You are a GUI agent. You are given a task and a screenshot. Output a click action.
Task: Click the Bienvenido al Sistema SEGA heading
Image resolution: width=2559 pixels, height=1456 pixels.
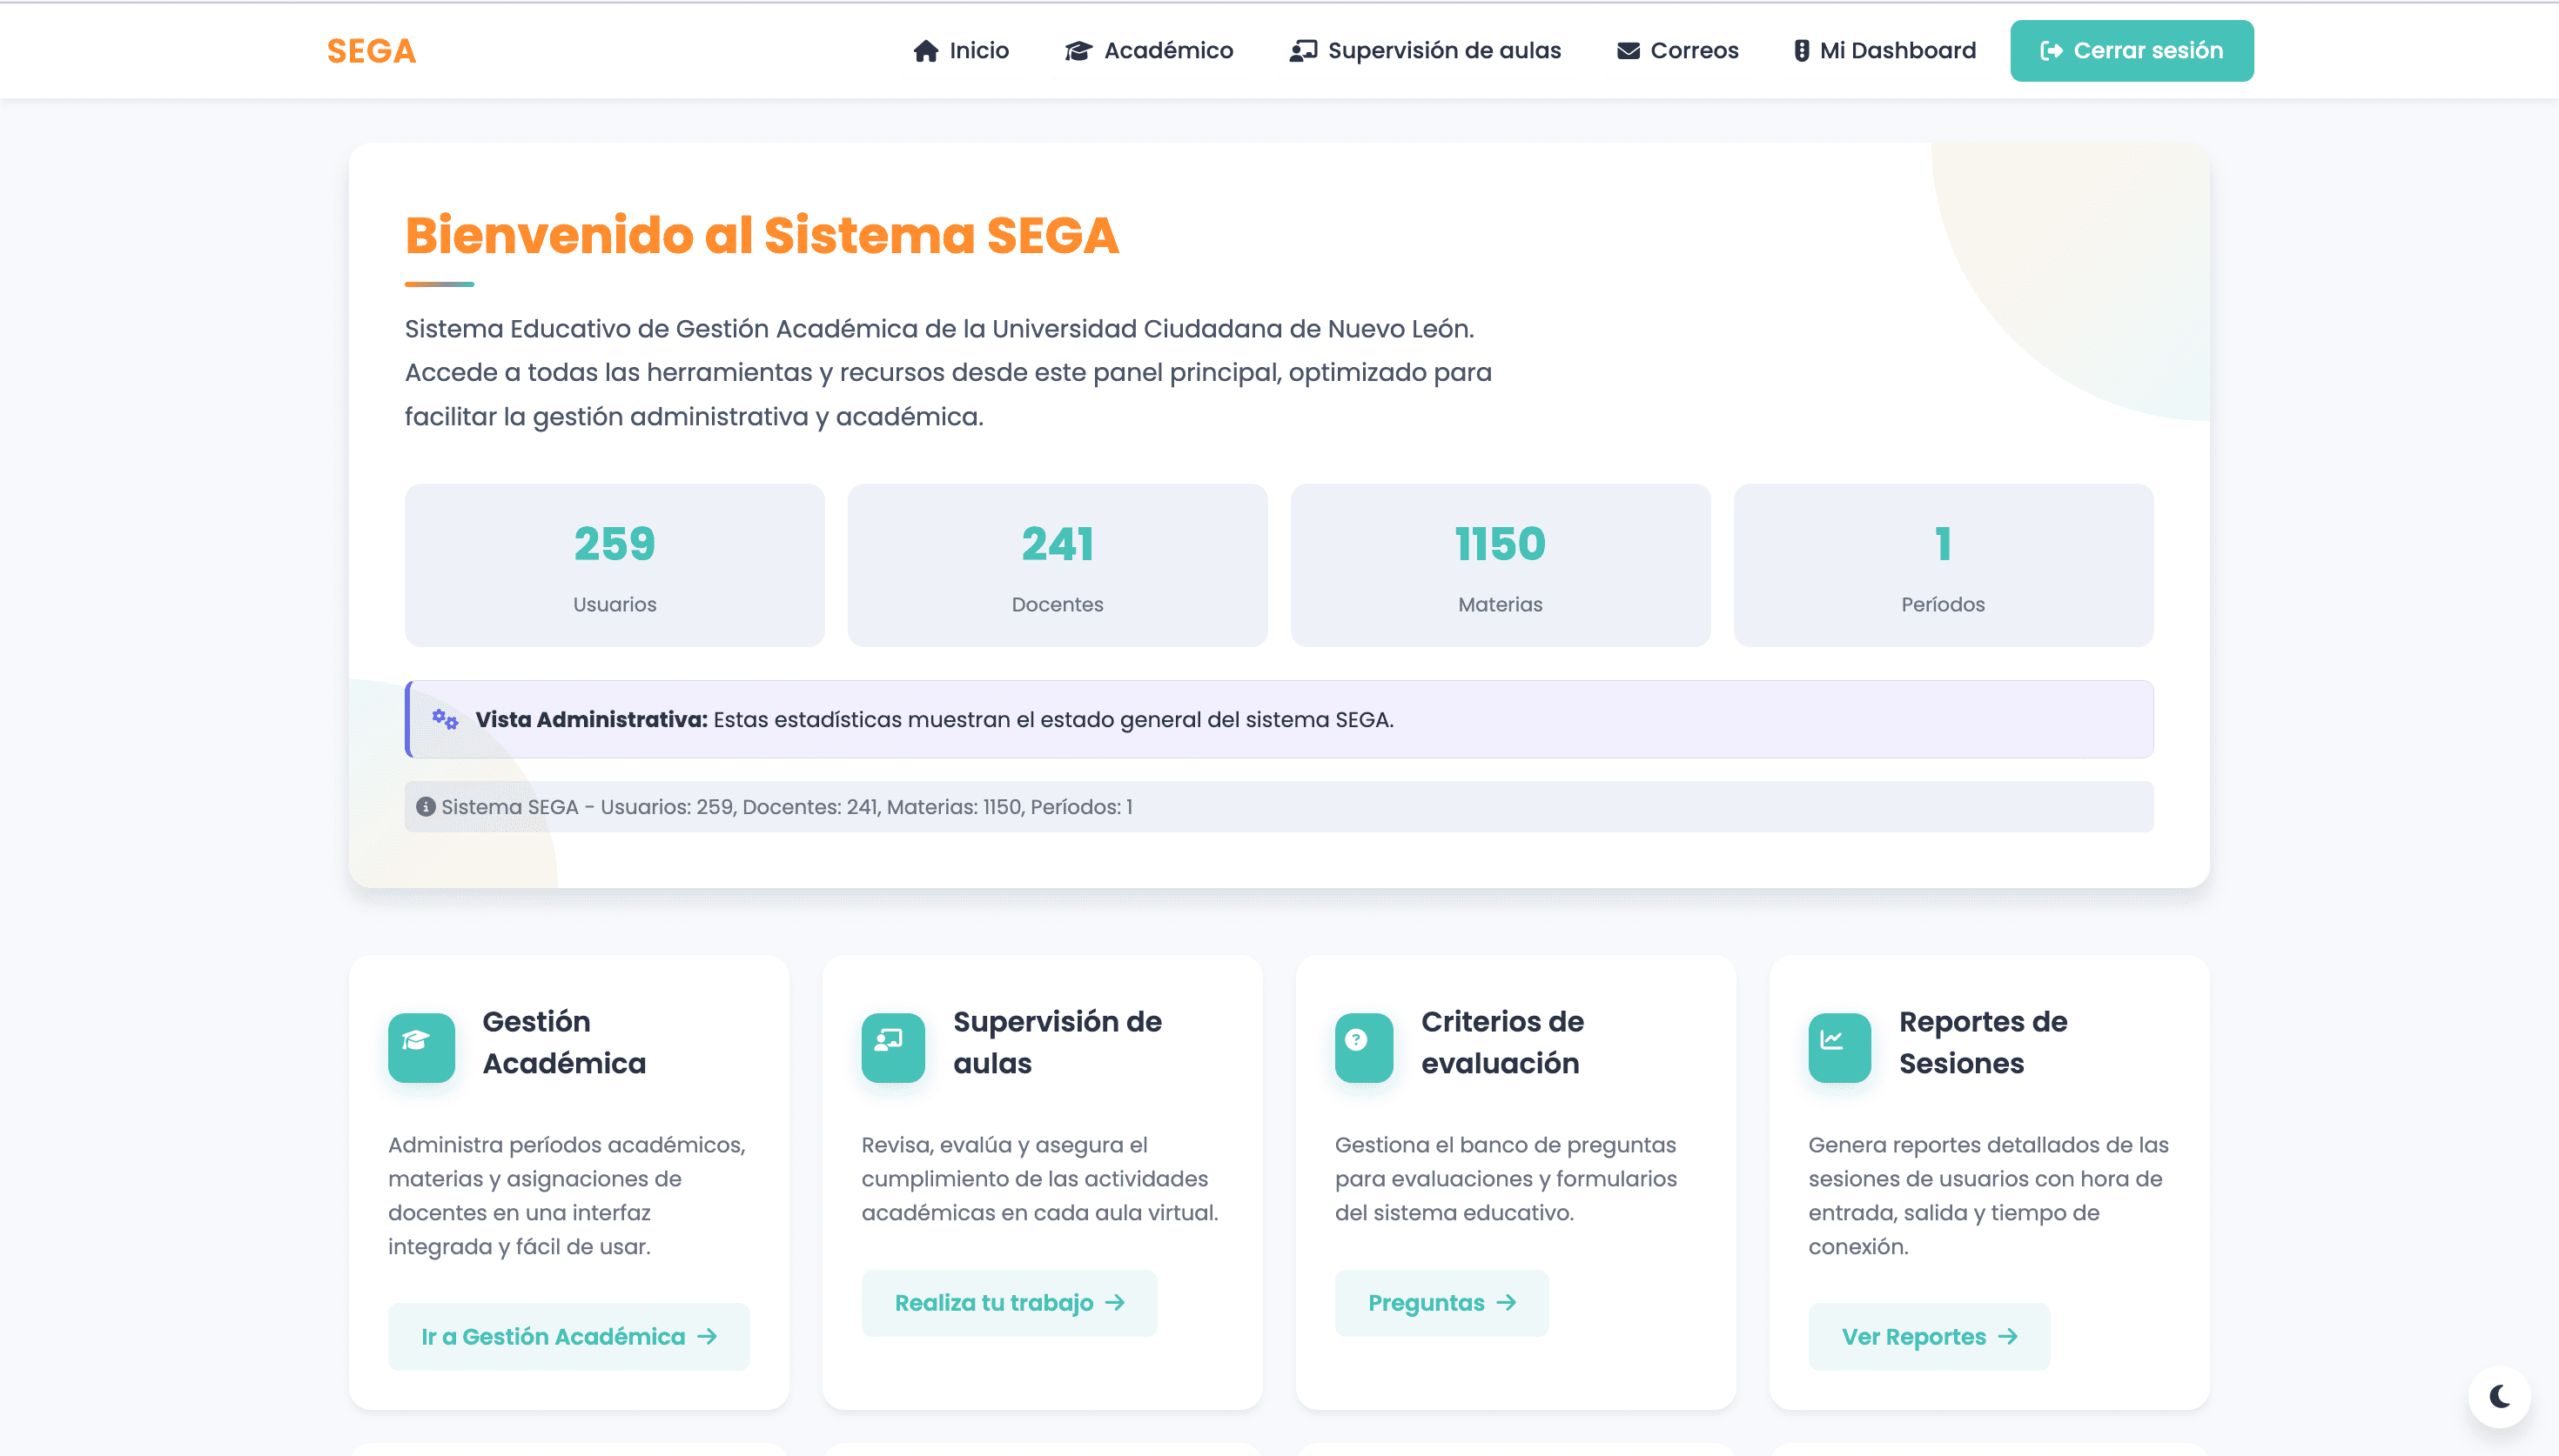click(x=762, y=235)
